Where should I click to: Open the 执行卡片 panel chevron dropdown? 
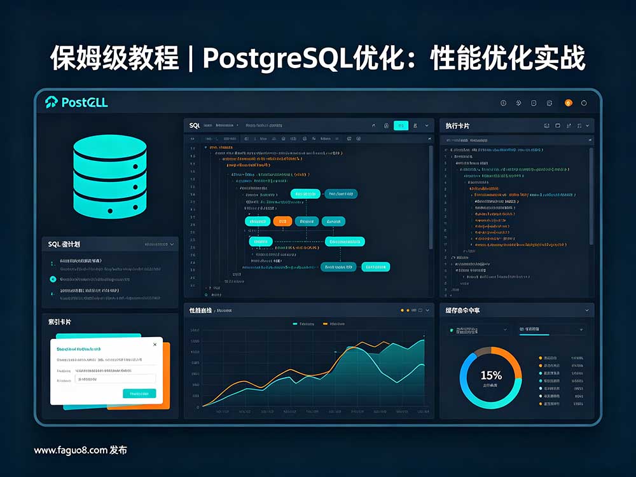coord(587,126)
